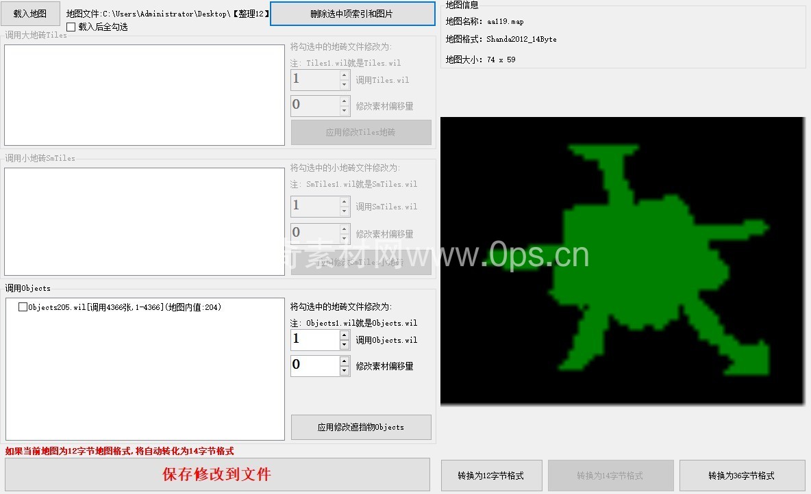Increase the 调用Objects.wil value with up arrow
The image size is (811, 494).
pos(345,335)
